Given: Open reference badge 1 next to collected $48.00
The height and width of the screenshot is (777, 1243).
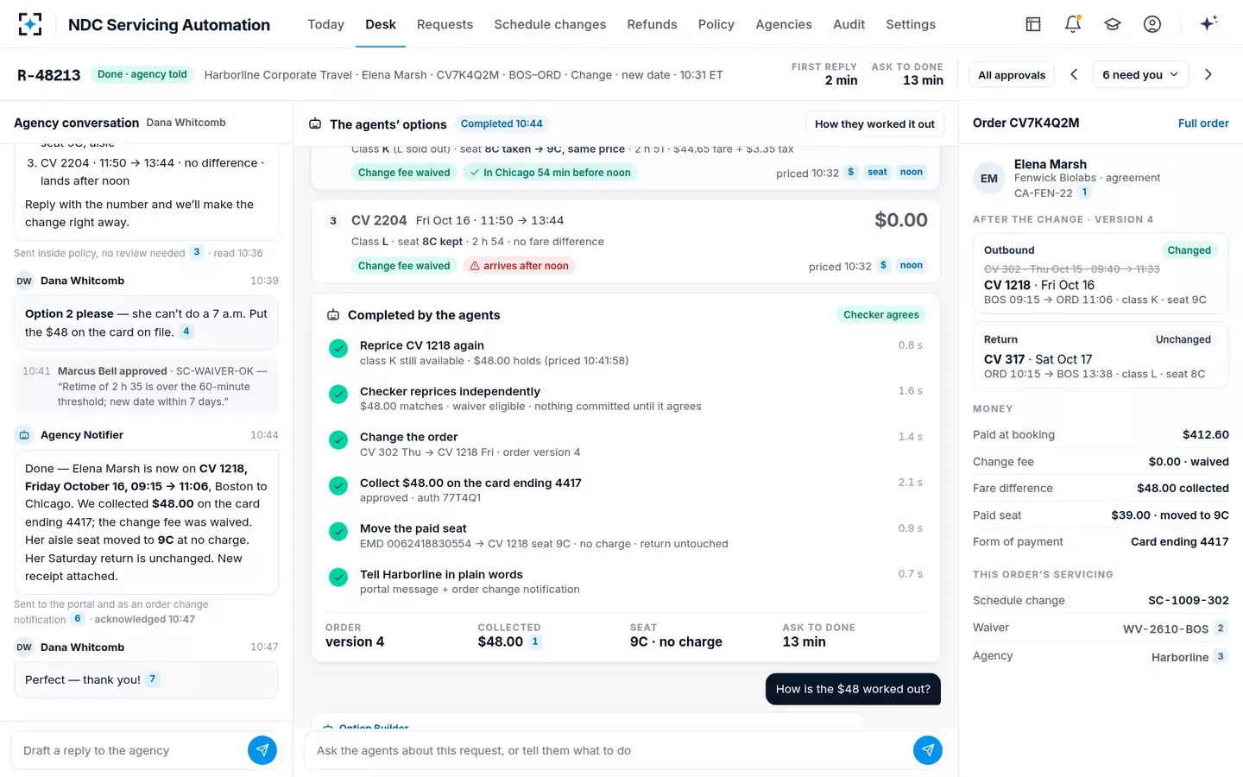Looking at the screenshot, I should (x=535, y=641).
